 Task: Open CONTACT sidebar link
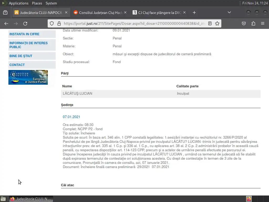pyautogui.click(x=32, y=65)
